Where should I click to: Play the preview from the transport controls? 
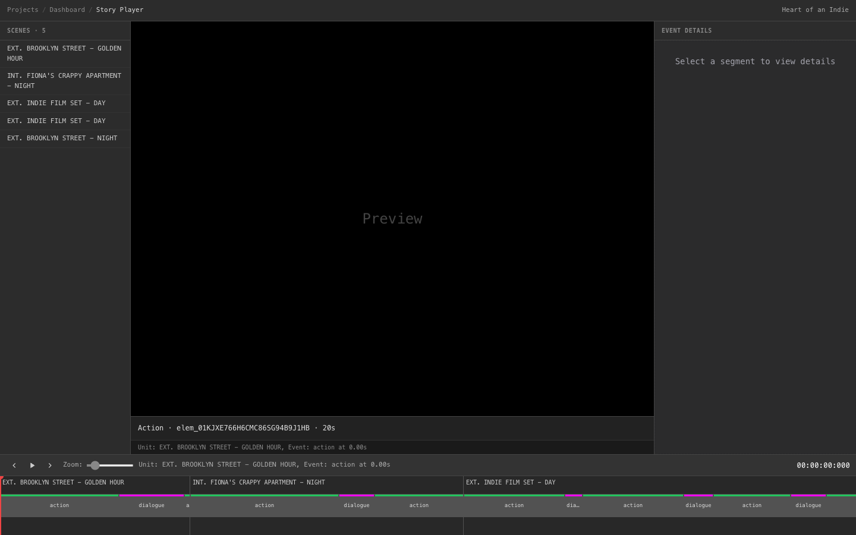(32, 465)
